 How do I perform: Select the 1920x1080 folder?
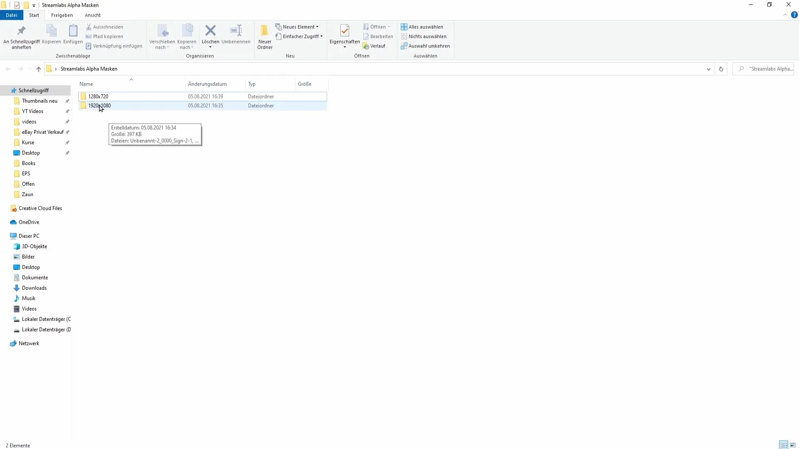[x=203, y=106]
